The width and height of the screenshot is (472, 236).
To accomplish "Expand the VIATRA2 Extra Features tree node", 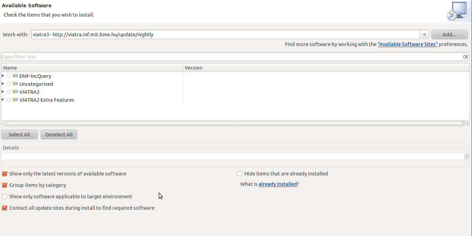I will 3,100.
